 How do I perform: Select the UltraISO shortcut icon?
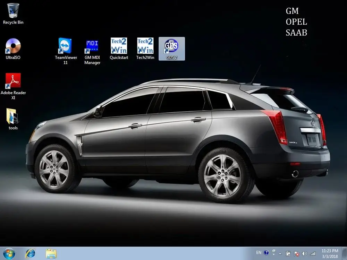pyautogui.click(x=13, y=49)
